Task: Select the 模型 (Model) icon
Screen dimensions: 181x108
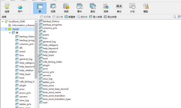Action: coord(146,8)
